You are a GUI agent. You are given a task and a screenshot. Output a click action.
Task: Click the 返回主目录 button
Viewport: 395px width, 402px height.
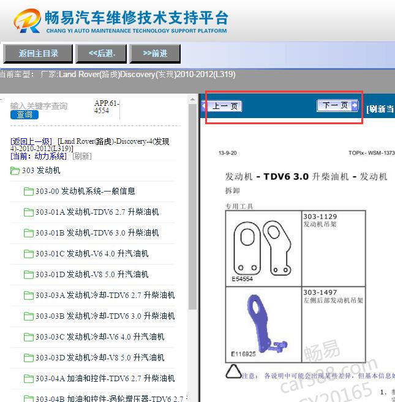point(38,54)
